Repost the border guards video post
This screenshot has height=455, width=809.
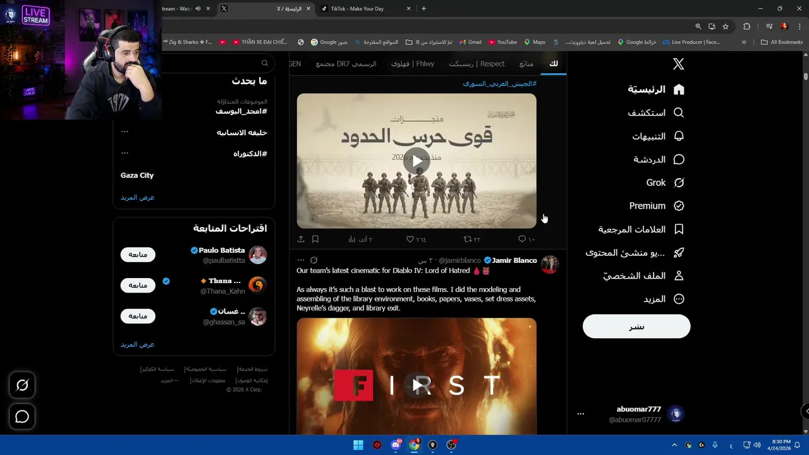tap(471, 239)
